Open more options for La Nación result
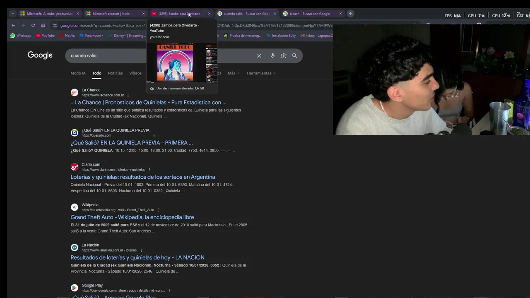This screenshot has width=530, height=298. 141,250
